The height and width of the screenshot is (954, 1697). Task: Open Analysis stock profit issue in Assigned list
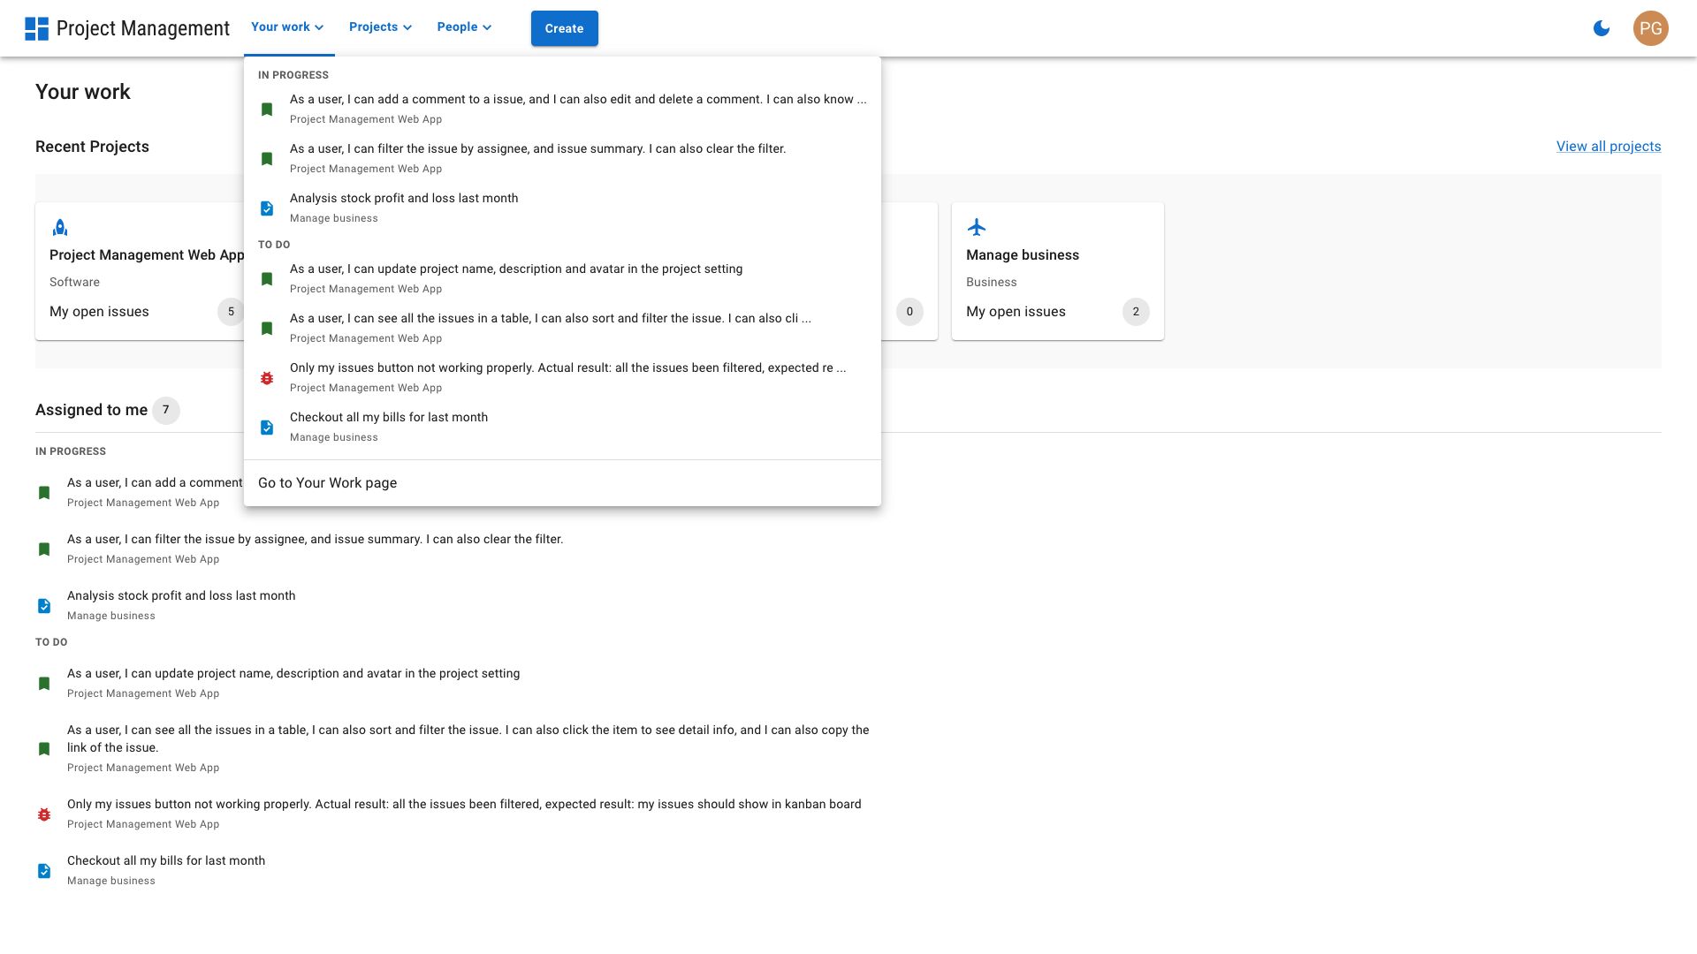point(181,596)
